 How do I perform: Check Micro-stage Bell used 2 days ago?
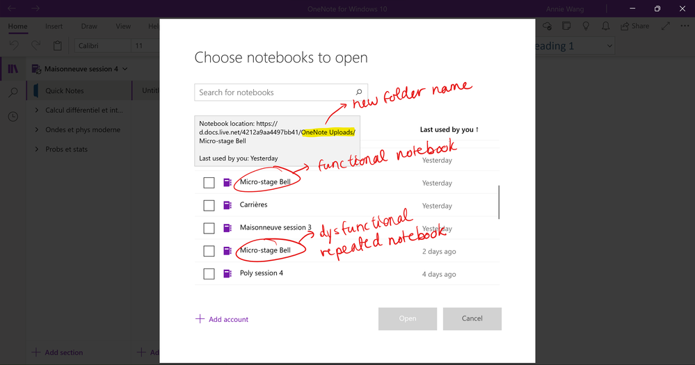click(x=209, y=251)
